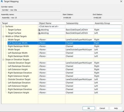Click the Start Station field
This screenshot has height=112, width=124.
pos(77,18)
